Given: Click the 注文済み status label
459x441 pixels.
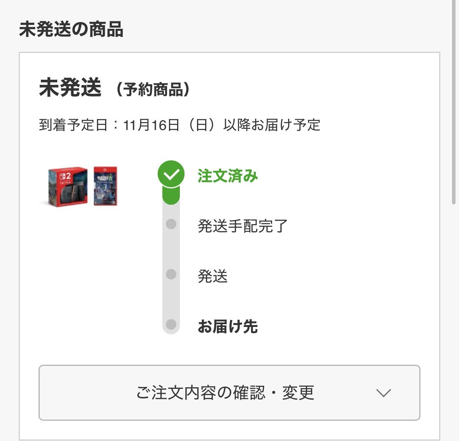Looking at the screenshot, I should (x=228, y=176).
